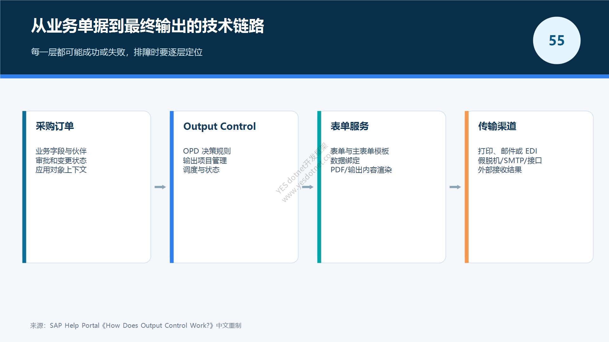Click the page number badge 55
This screenshot has height=342, width=609.
(x=557, y=41)
